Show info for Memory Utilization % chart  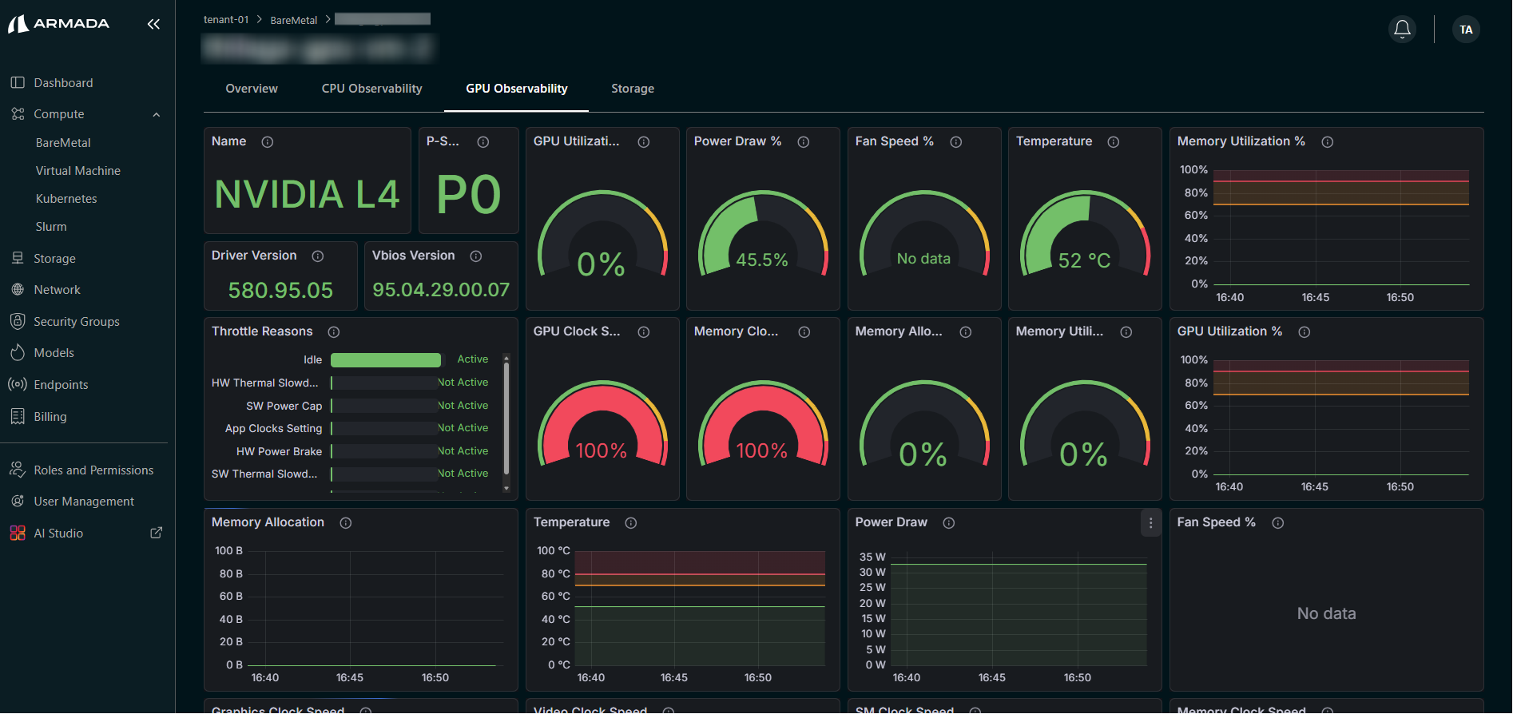1328,142
